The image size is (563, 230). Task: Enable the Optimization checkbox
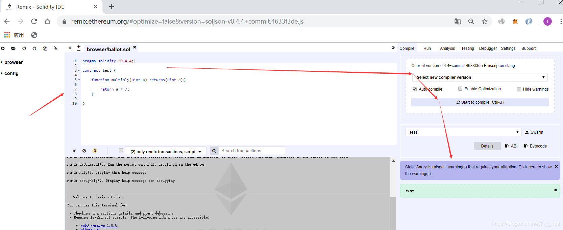(460, 89)
